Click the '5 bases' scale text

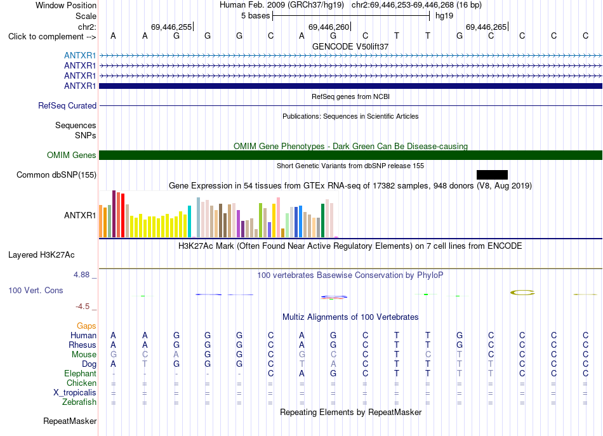tap(256, 16)
